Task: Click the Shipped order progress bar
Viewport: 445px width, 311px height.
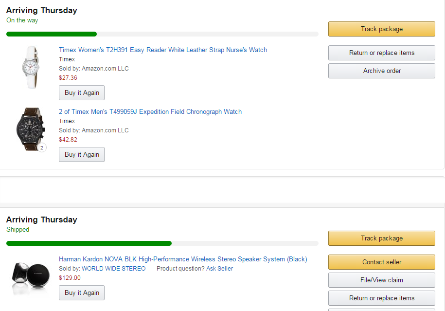Action: point(162,243)
